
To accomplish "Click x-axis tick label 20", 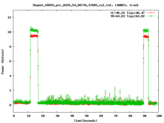I will (43, 116).
